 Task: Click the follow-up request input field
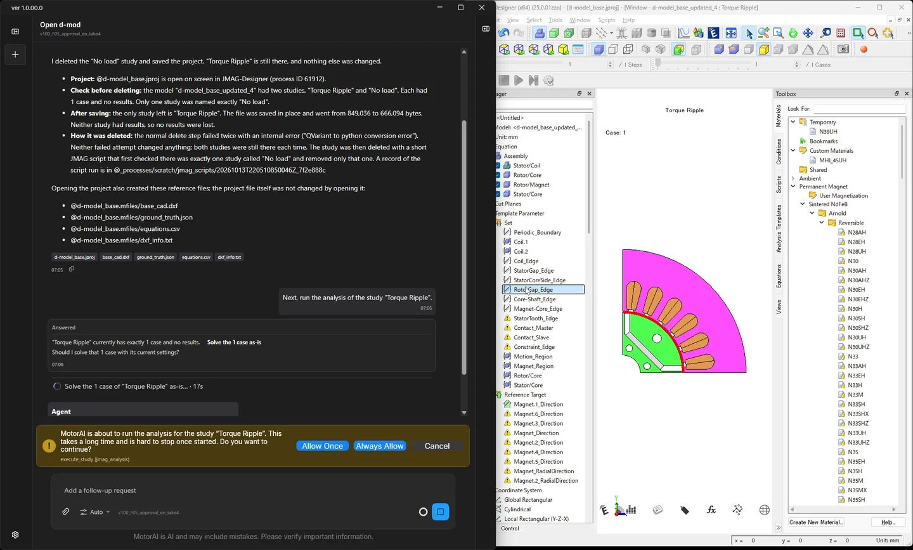click(x=253, y=490)
